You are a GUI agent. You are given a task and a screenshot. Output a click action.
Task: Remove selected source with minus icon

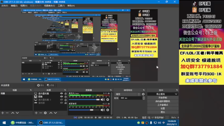coord(41,113)
